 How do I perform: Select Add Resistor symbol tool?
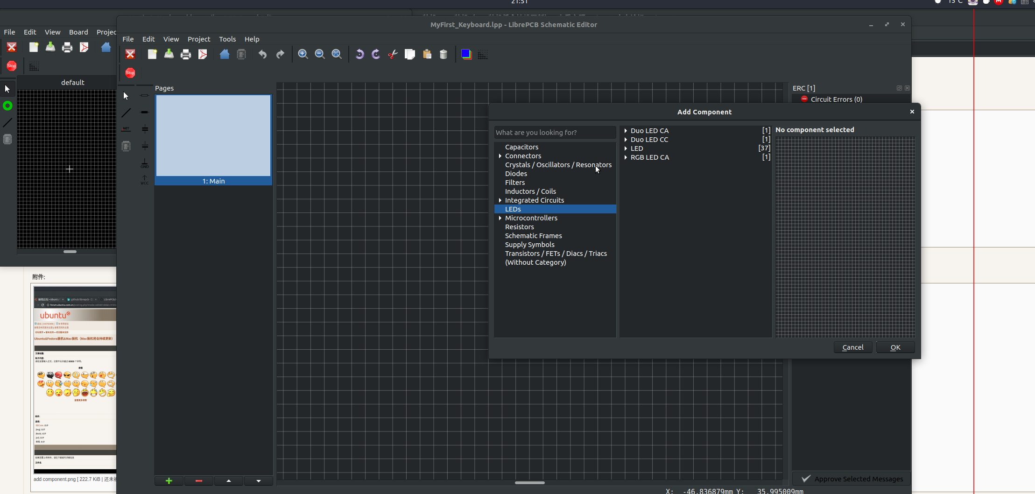[145, 96]
